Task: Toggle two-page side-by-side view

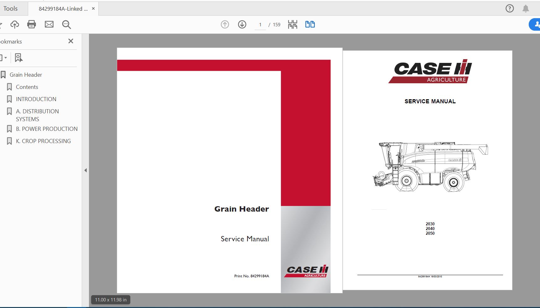Action: coord(310,24)
